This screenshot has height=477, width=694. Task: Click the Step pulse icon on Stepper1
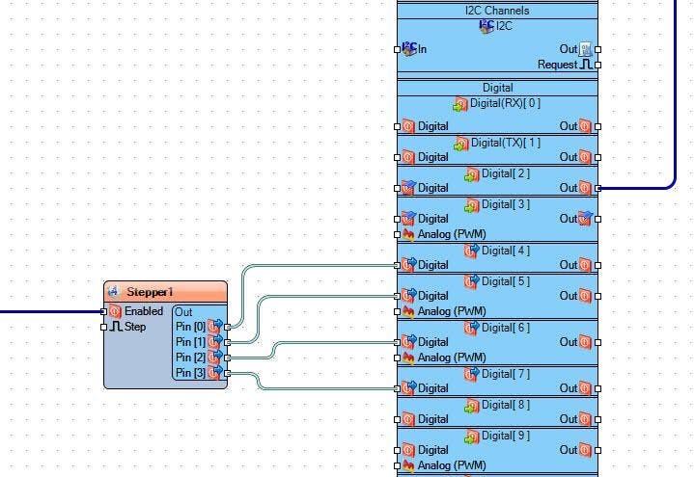(x=116, y=327)
